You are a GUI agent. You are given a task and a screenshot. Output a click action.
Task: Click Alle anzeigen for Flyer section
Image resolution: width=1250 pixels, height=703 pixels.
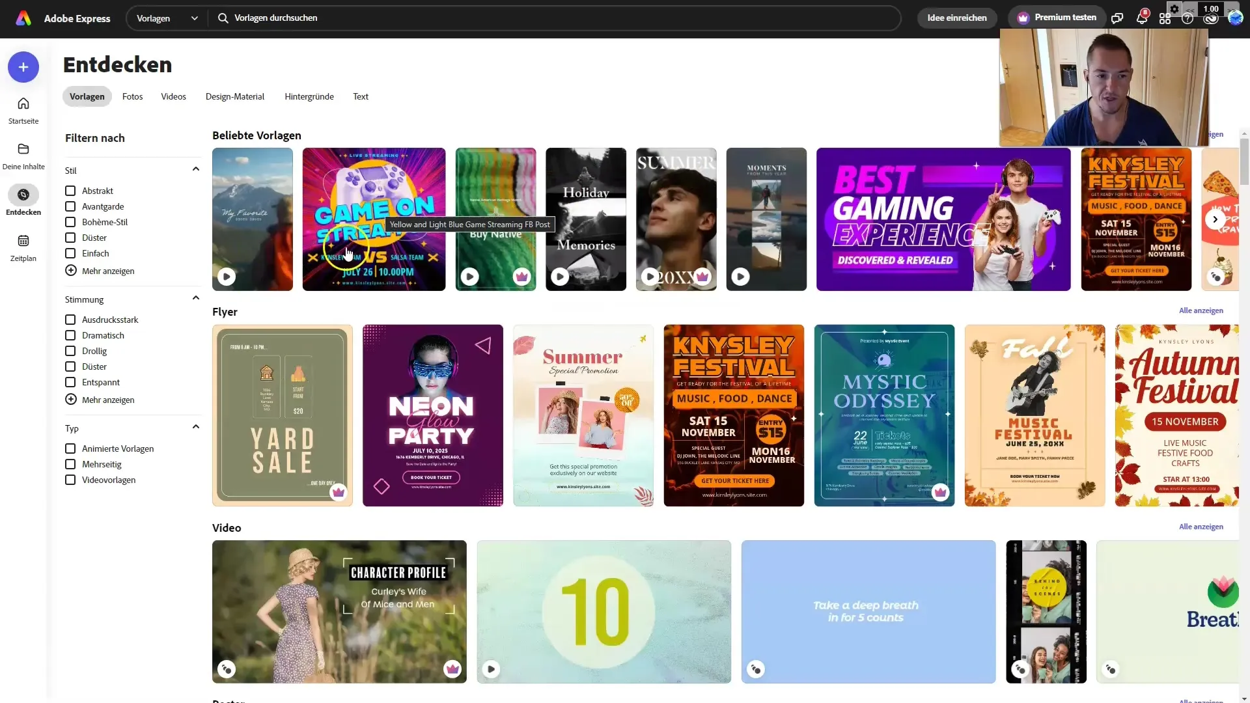click(x=1199, y=310)
